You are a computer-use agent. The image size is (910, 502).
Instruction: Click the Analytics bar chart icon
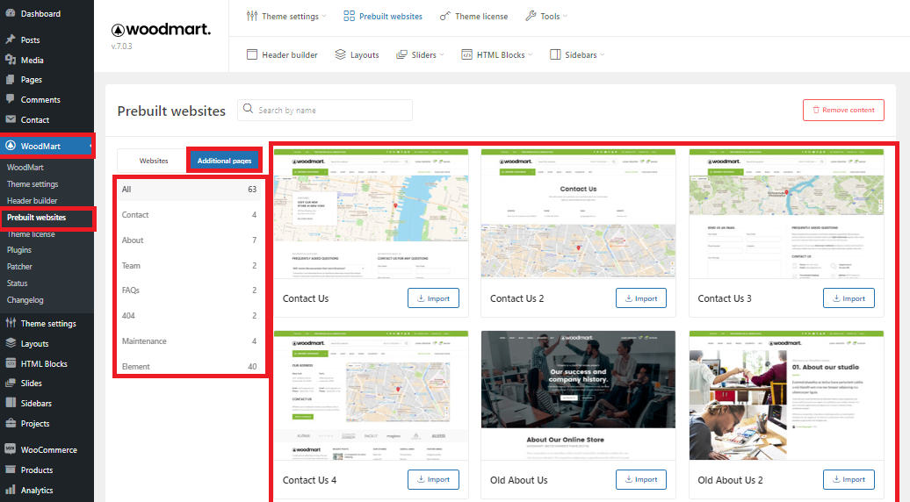point(11,490)
